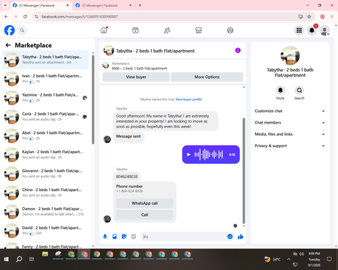338x270 pixels.
Task: Go back in browser history
Action: (6, 17)
